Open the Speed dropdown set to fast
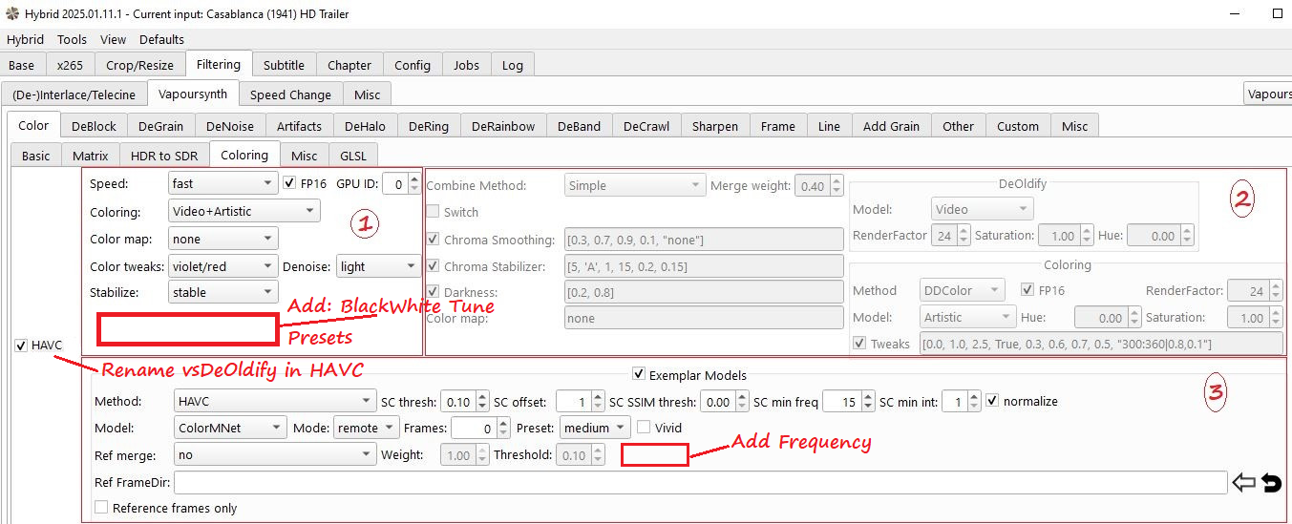The height and width of the screenshot is (524, 1292). [222, 182]
